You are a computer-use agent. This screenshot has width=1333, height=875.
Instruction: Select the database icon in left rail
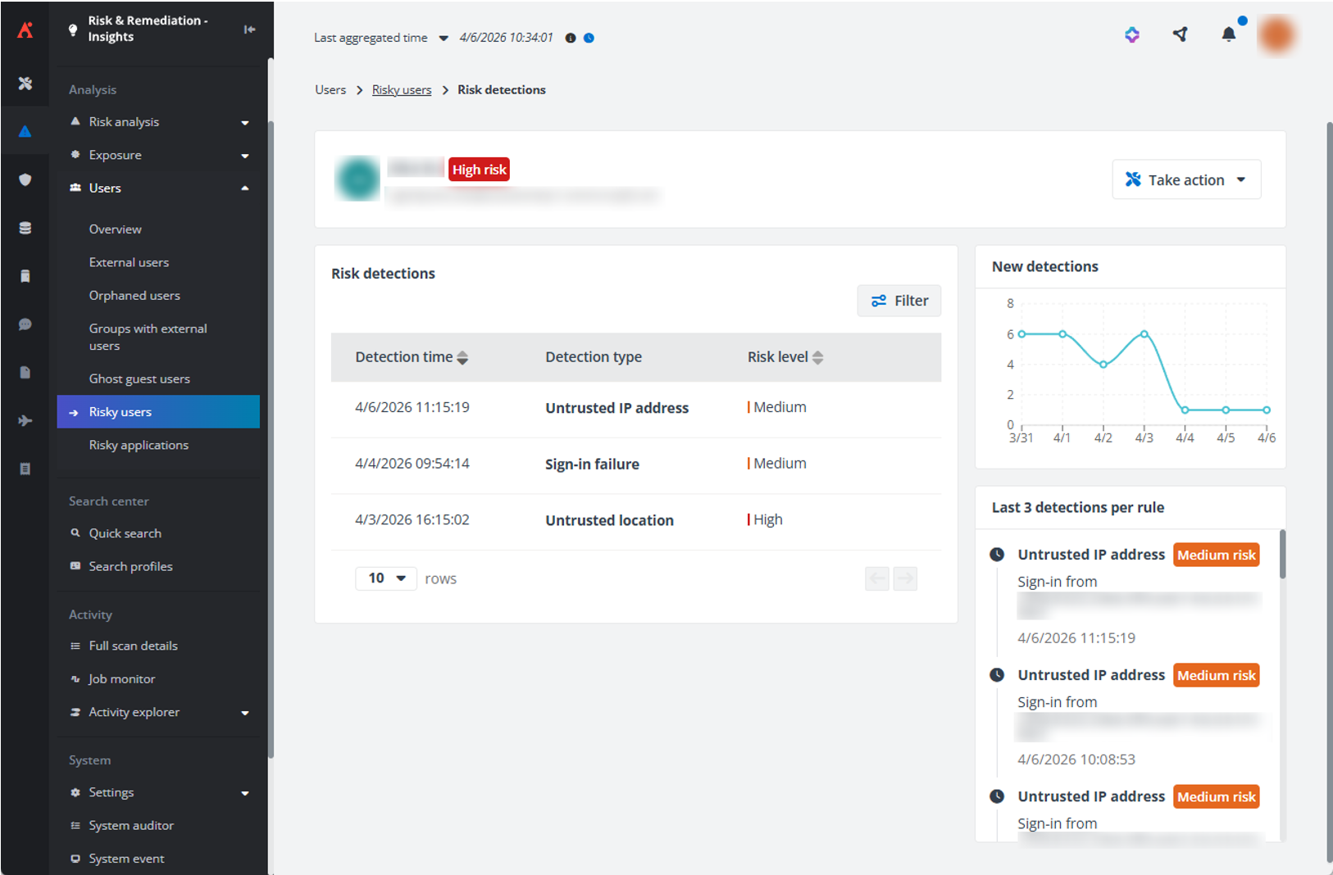point(25,228)
